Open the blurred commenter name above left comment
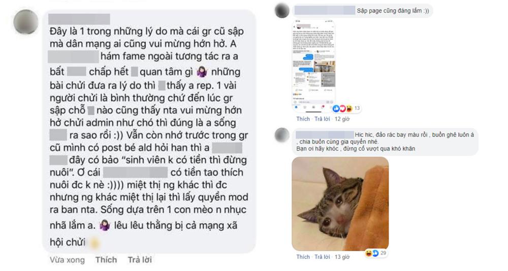 pos(79,19)
